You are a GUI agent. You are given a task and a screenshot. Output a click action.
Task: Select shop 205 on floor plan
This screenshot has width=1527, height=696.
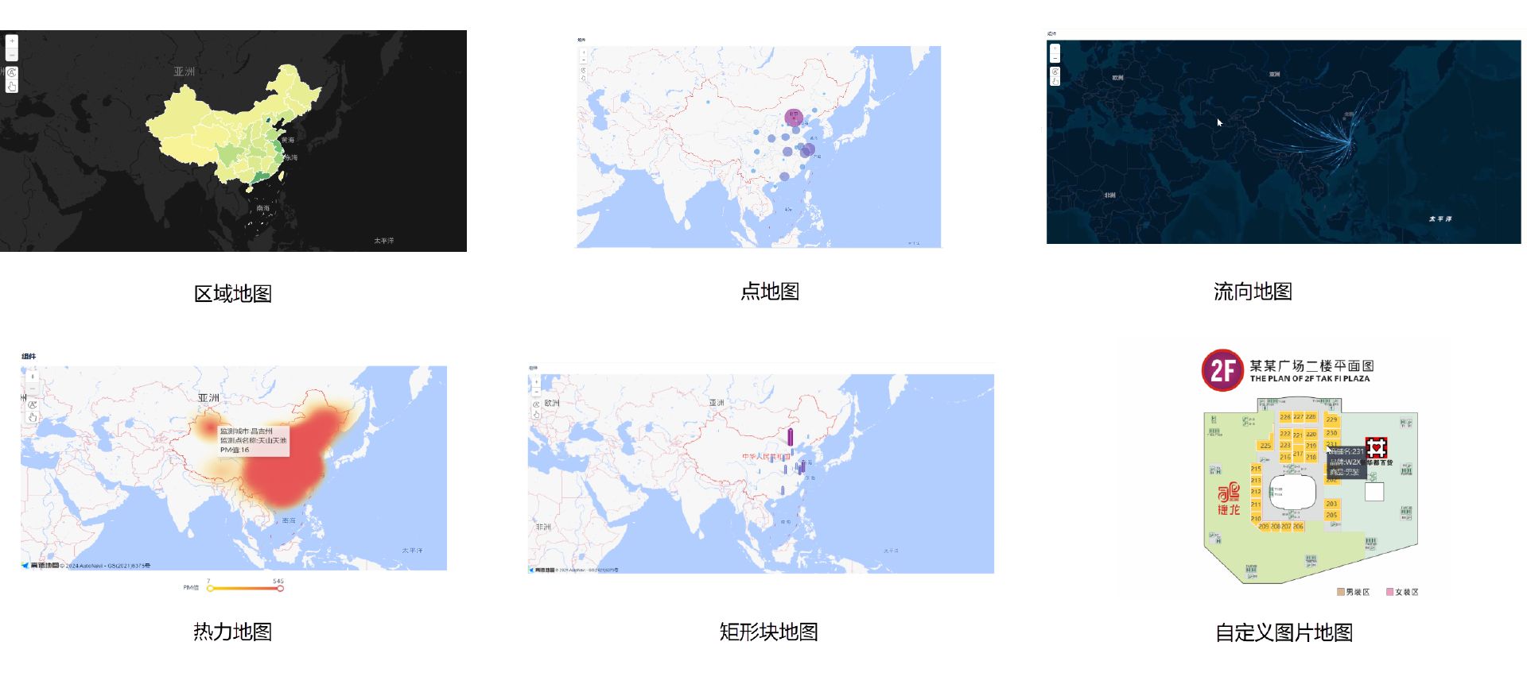[x=1331, y=515]
